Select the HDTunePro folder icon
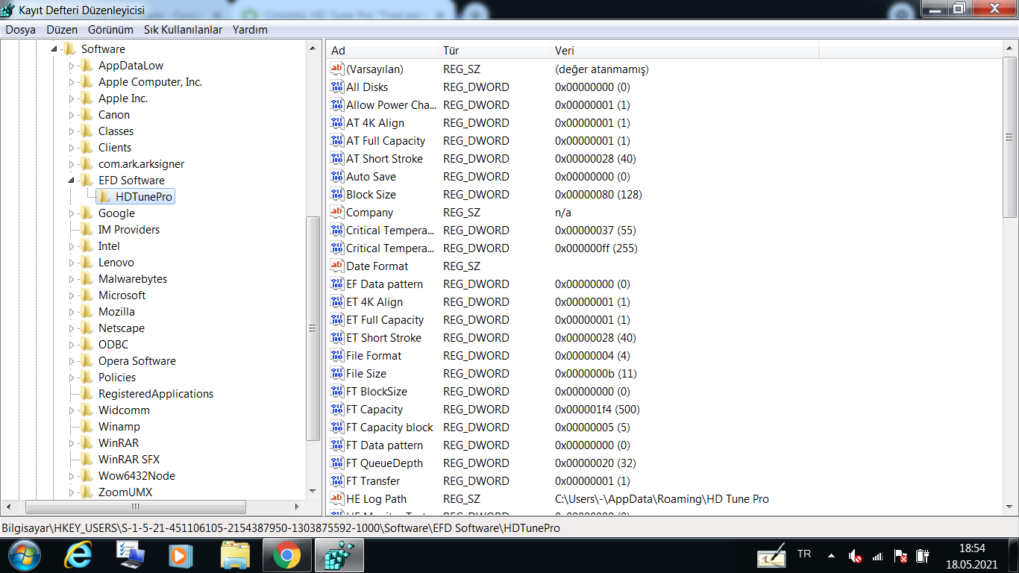1019x573 pixels. click(104, 197)
